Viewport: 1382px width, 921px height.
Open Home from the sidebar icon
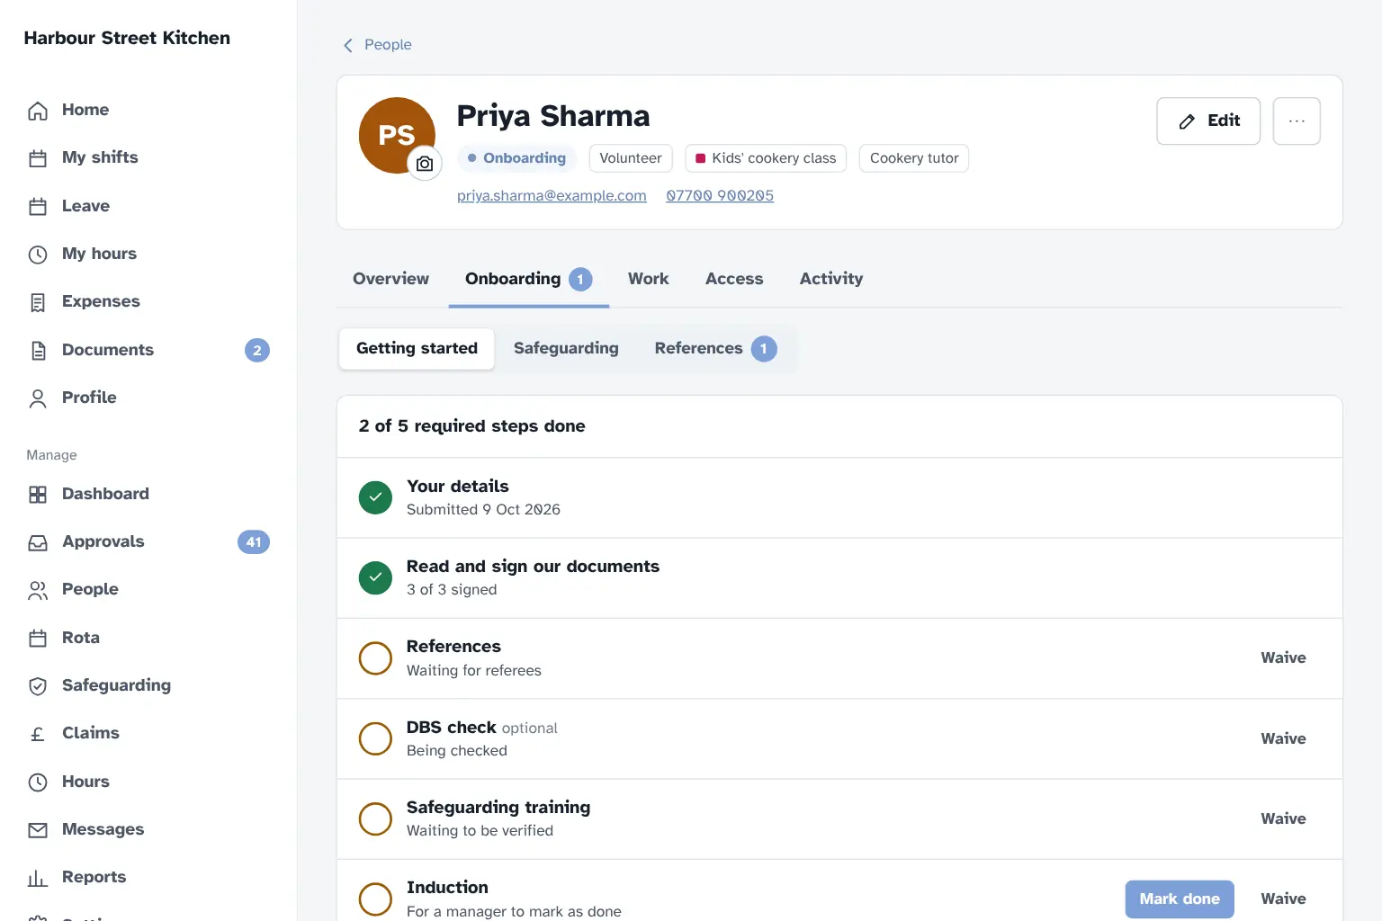click(38, 111)
